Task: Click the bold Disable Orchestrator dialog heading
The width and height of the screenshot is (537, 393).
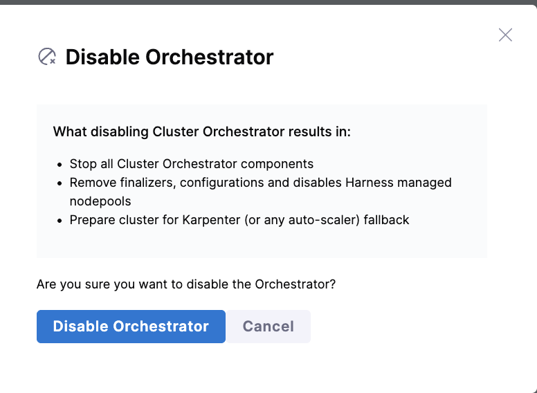Action: (x=170, y=57)
